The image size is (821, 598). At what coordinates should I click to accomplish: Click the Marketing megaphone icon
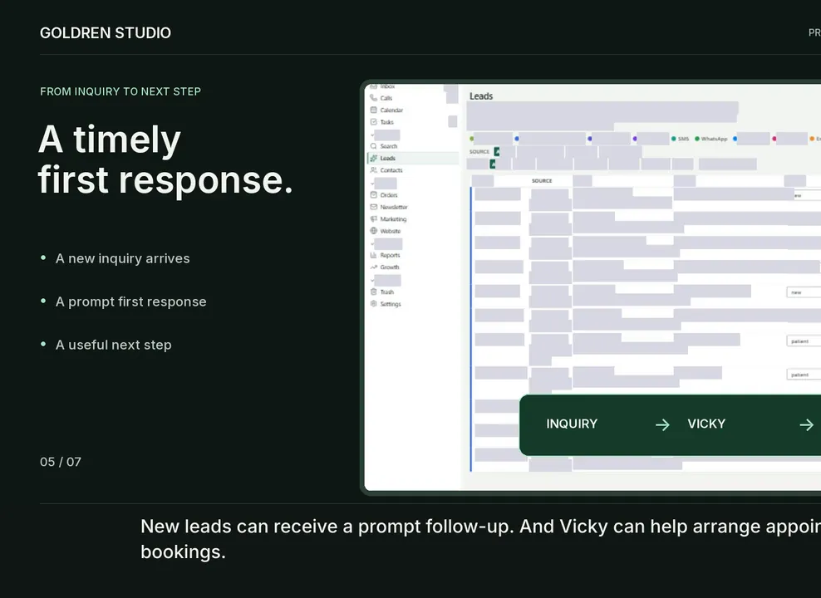(373, 218)
